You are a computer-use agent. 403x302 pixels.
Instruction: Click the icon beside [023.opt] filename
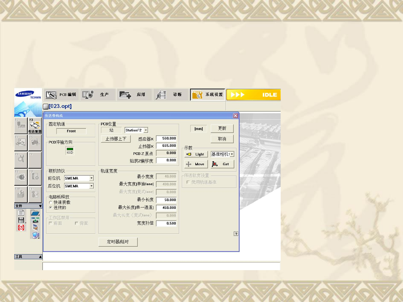[46, 106]
